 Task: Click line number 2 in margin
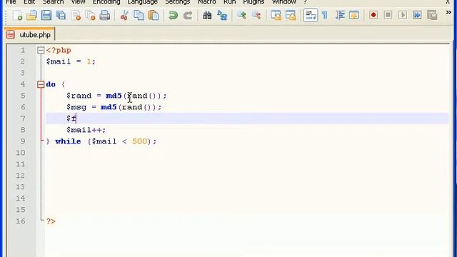[x=22, y=61]
